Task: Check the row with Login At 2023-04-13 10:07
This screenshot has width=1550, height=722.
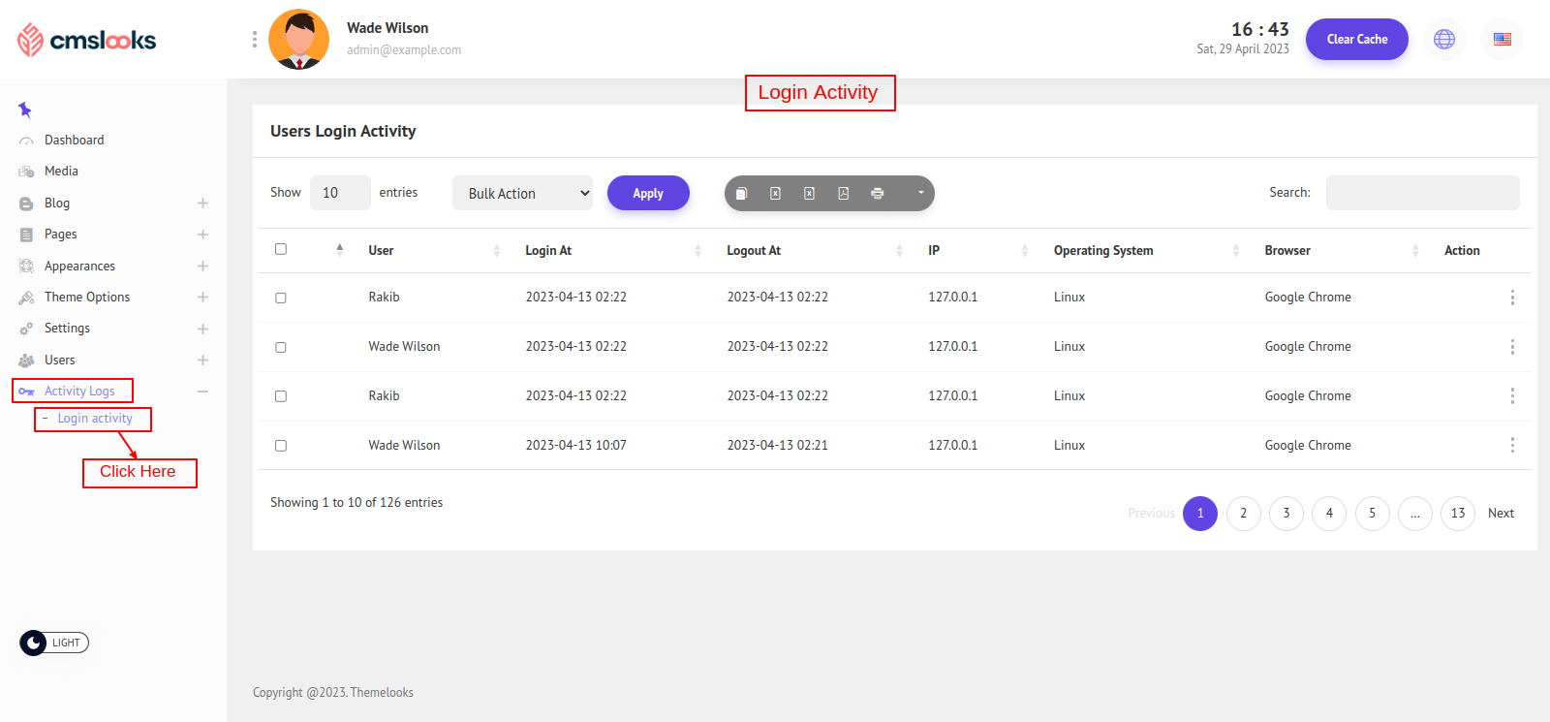Action: point(281,446)
